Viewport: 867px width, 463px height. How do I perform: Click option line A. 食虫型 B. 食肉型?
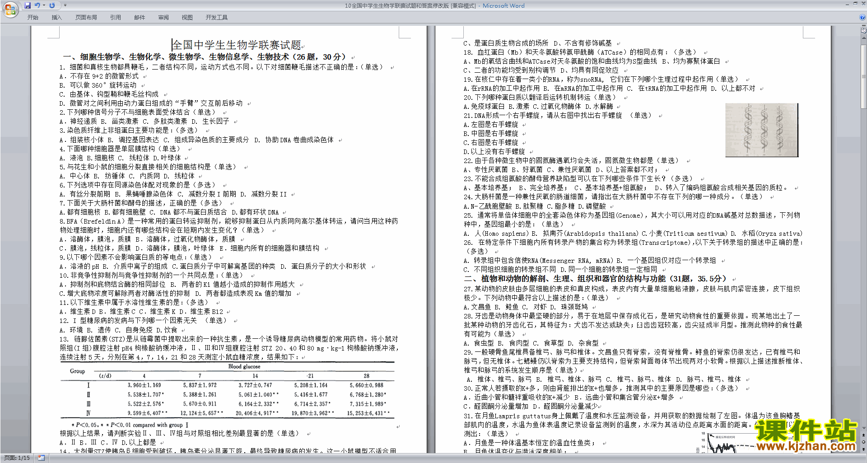[531, 343]
